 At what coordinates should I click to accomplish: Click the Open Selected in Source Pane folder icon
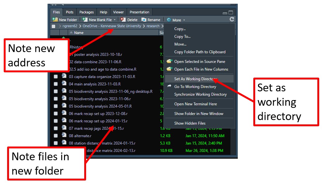tap(169, 61)
